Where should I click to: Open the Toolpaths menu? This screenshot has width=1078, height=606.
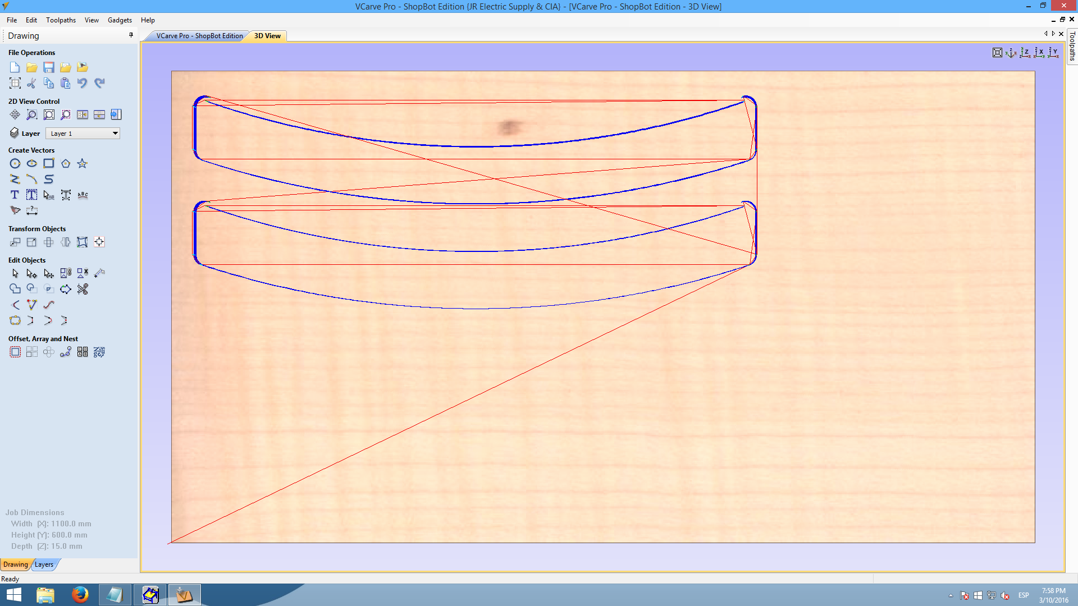[x=61, y=20]
